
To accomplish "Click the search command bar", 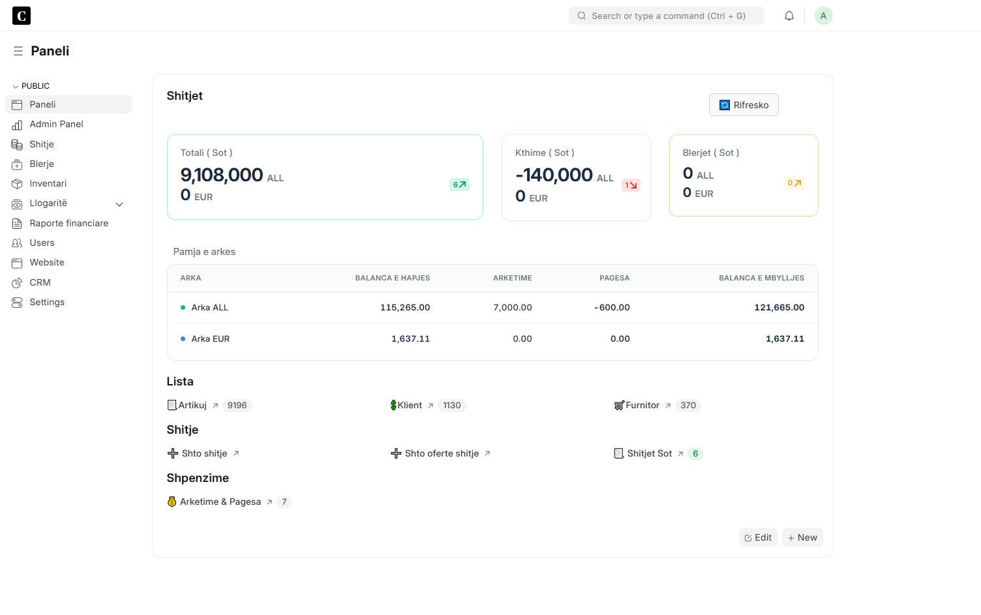I will coord(666,15).
